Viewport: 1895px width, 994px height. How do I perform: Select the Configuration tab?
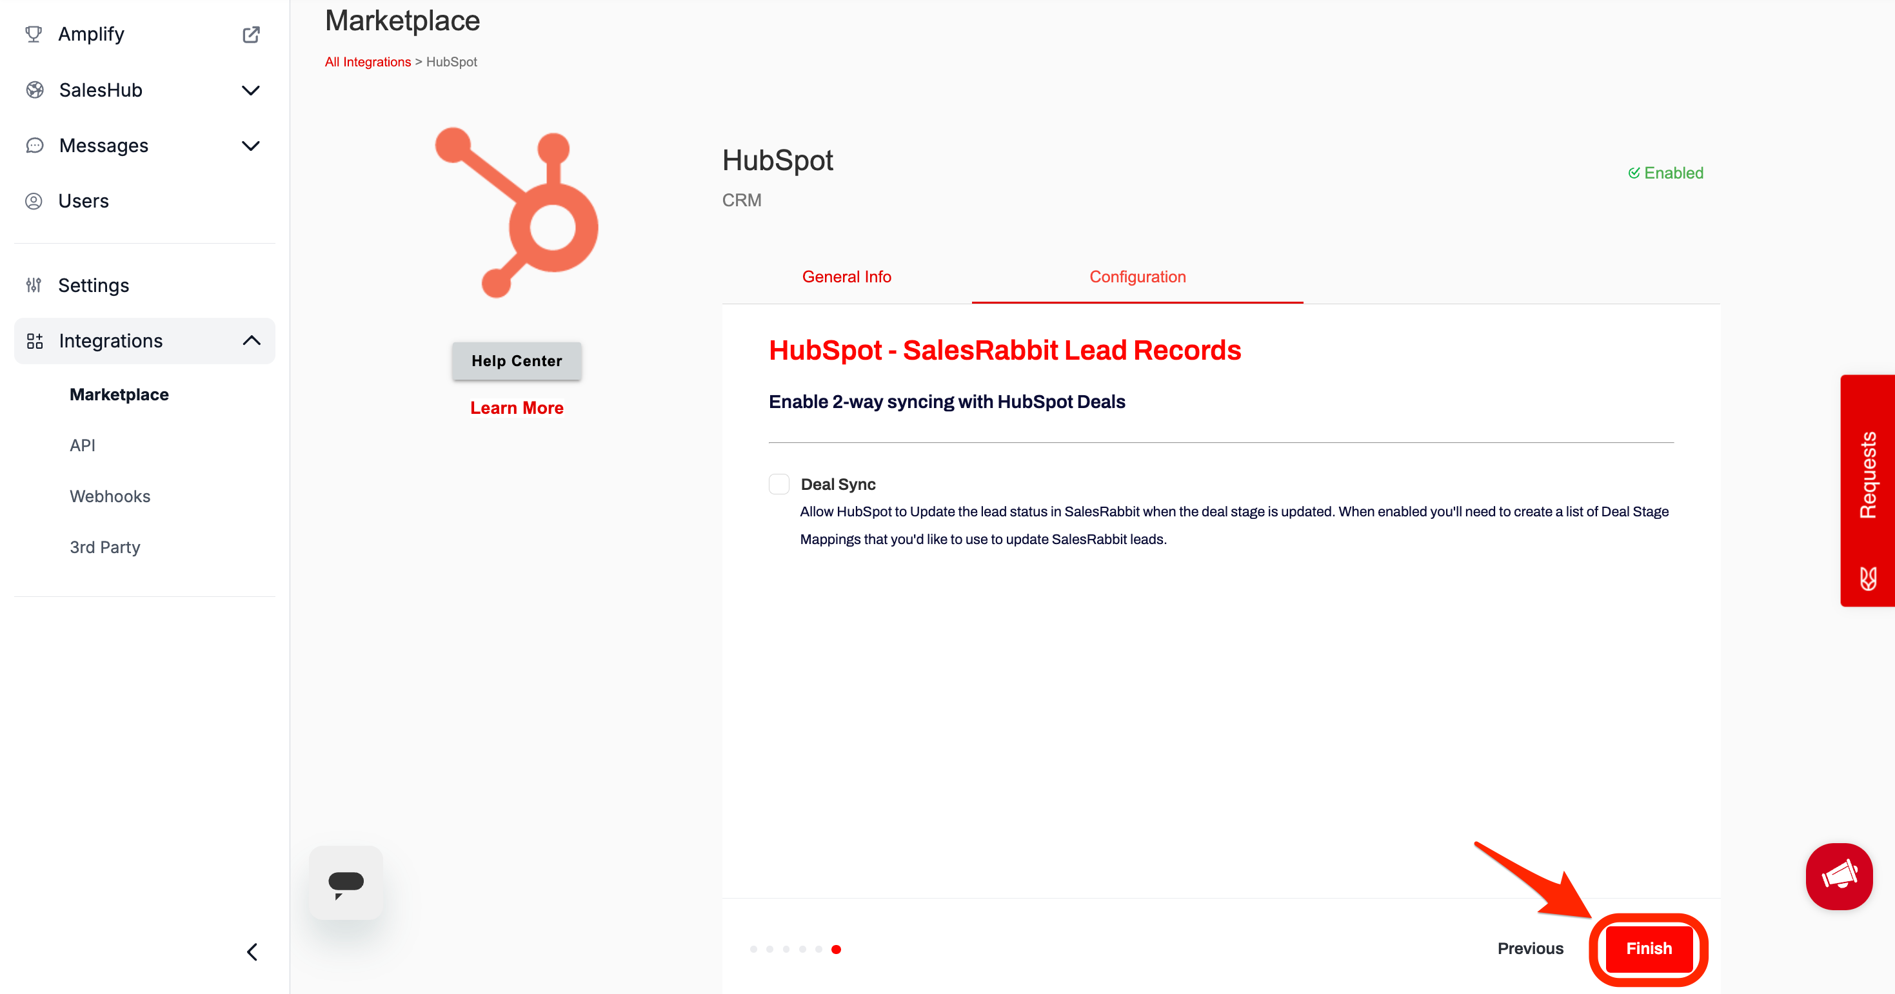tap(1137, 277)
